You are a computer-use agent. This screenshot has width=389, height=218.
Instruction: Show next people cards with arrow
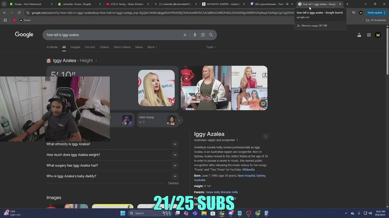click(x=179, y=120)
